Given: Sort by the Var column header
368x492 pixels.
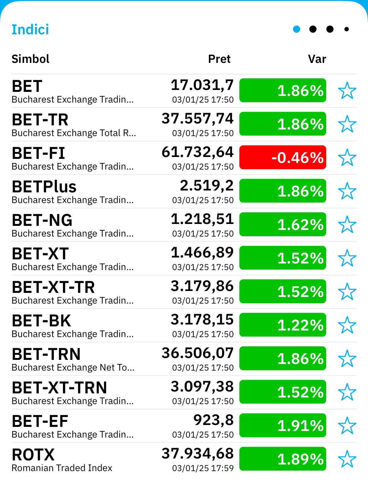Looking at the screenshot, I should pyautogui.click(x=317, y=59).
